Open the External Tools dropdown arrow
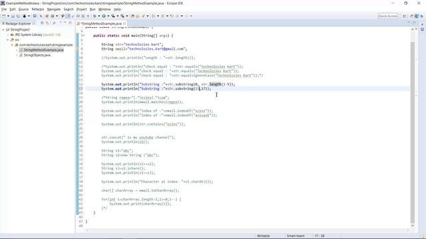 pos(127,16)
